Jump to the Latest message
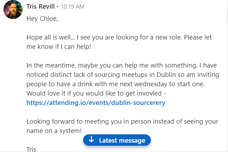 [x=117, y=140]
